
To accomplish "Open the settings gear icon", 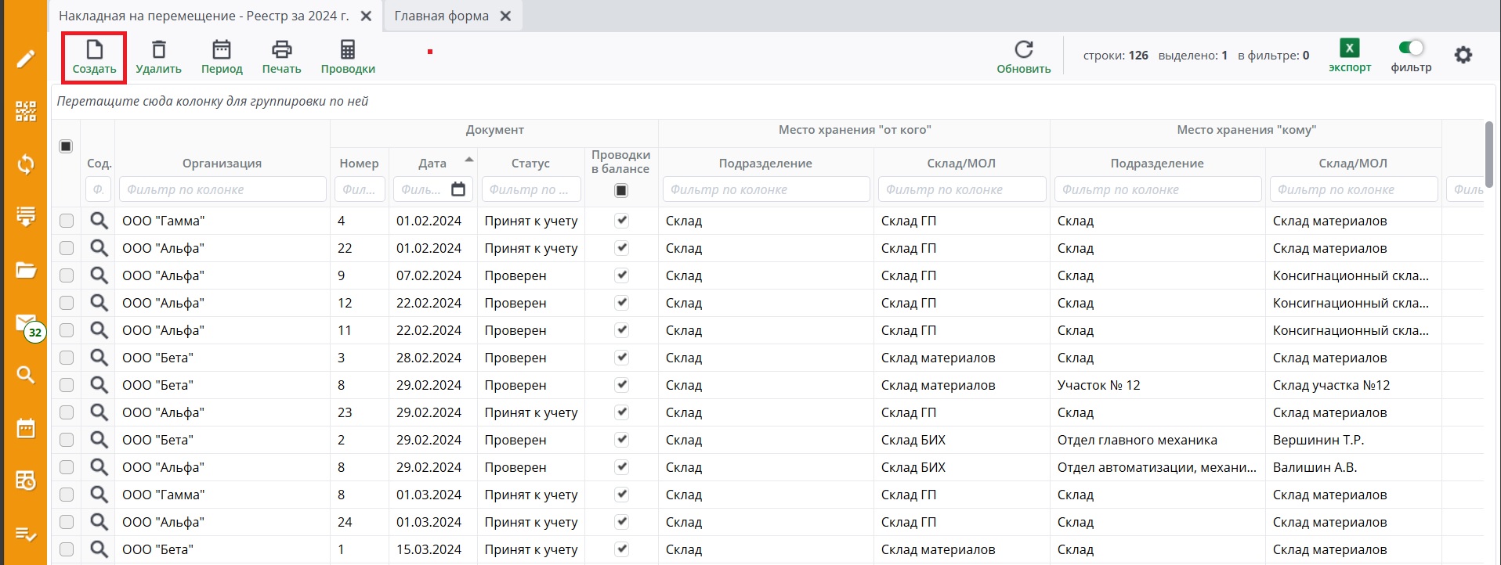I will (x=1463, y=55).
